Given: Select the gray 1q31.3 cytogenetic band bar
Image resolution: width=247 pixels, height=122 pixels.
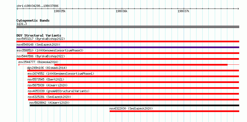Looking at the screenshot, I should [x=128, y=27].
